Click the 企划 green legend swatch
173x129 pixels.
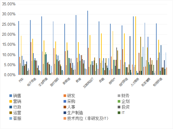(119, 101)
